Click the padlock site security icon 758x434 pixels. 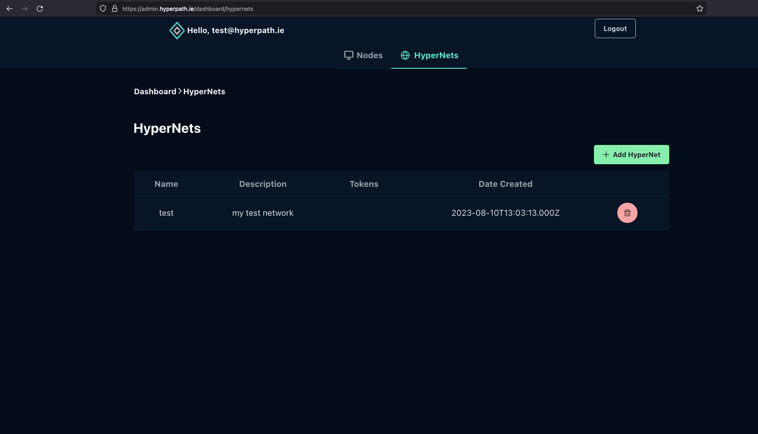click(x=114, y=8)
